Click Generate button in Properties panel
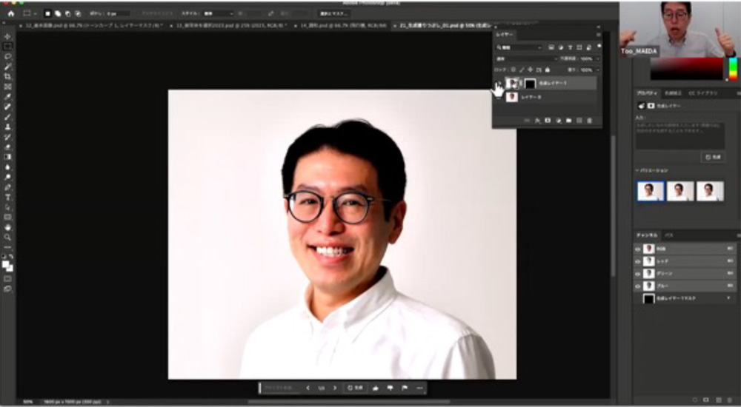This screenshot has width=741, height=407. (x=712, y=157)
